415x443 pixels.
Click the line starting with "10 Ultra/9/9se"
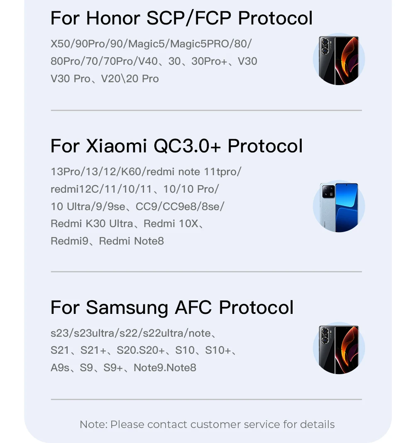[x=137, y=206]
